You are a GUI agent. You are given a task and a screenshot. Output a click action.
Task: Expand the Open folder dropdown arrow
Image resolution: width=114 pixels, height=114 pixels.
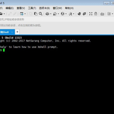coord(4,14)
